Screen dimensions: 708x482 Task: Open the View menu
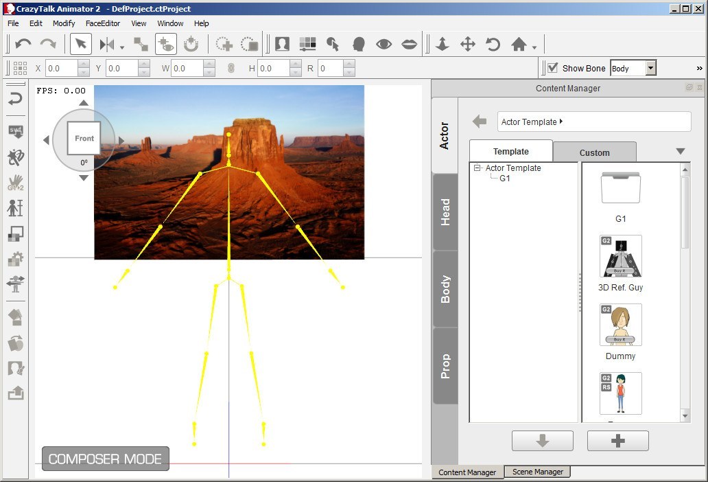click(139, 23)
